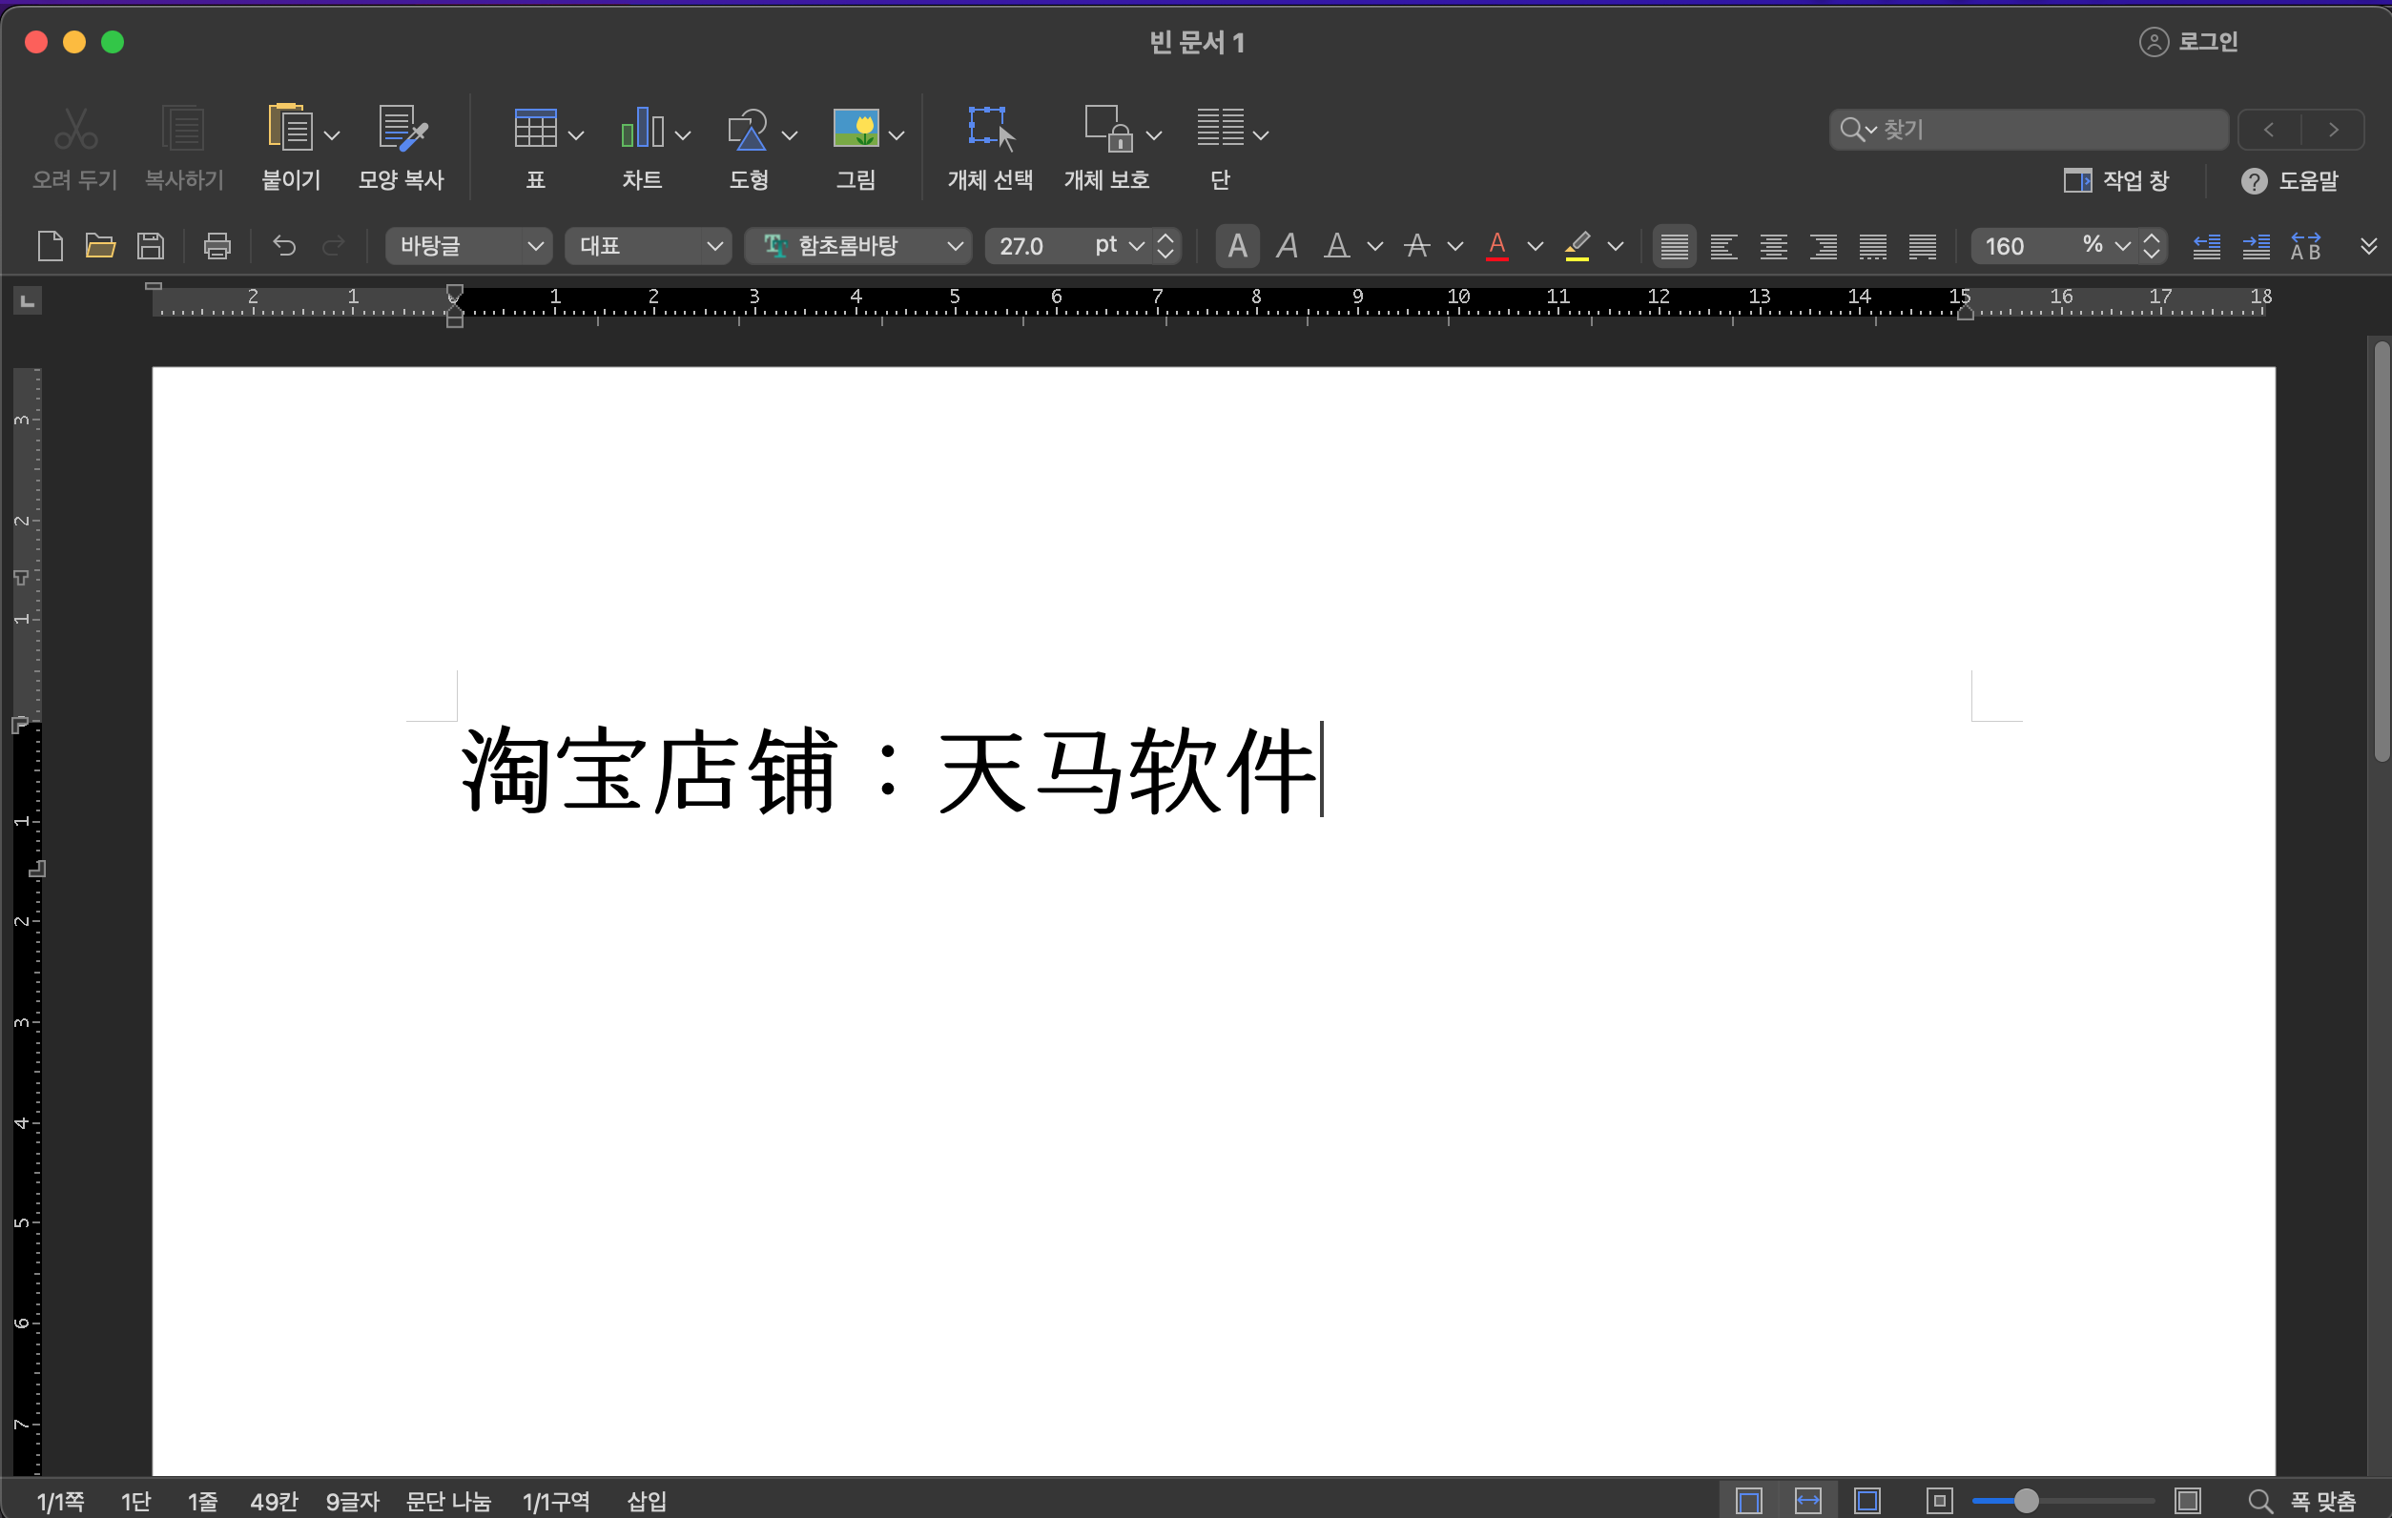Screen dimensions: 2392x1518
Task: Click the vertical scrollbar
Action: pyautogui.click(x=2382, y=551)
